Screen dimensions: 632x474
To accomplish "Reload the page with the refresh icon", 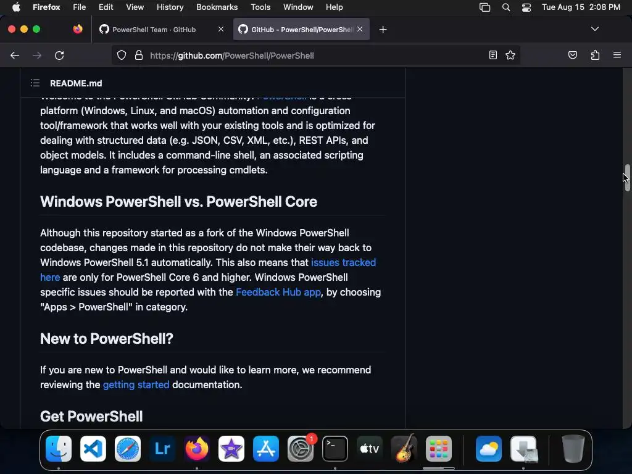I will click(x=59, y=56).
